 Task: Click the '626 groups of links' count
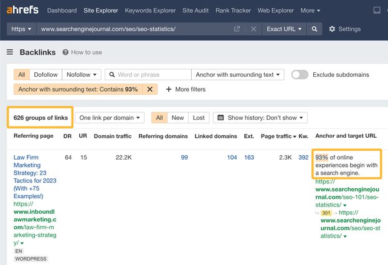pyautogui.click(x=40, y=118)
